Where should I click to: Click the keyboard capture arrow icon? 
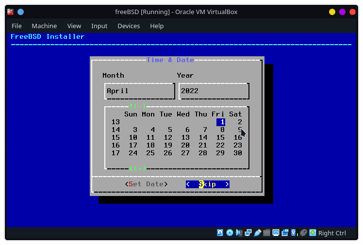(x=313, y=233)
